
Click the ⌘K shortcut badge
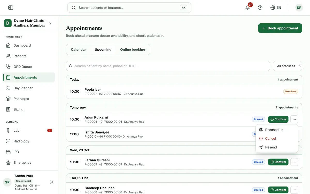click(183, 8)
